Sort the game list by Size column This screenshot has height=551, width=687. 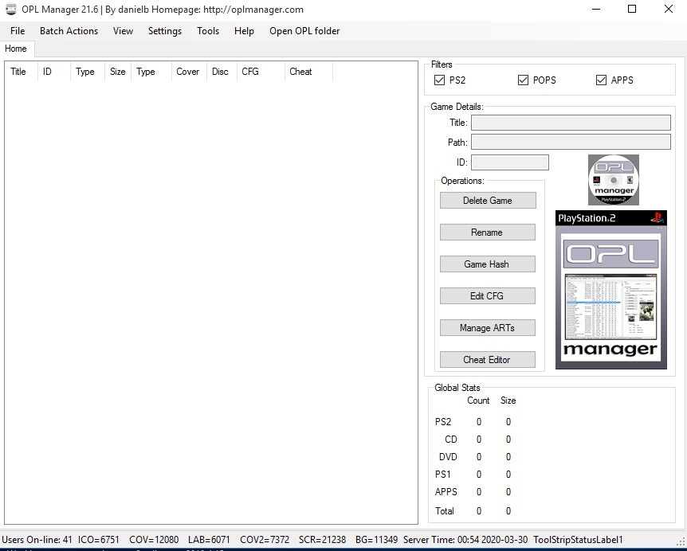(x=117, y=72)
